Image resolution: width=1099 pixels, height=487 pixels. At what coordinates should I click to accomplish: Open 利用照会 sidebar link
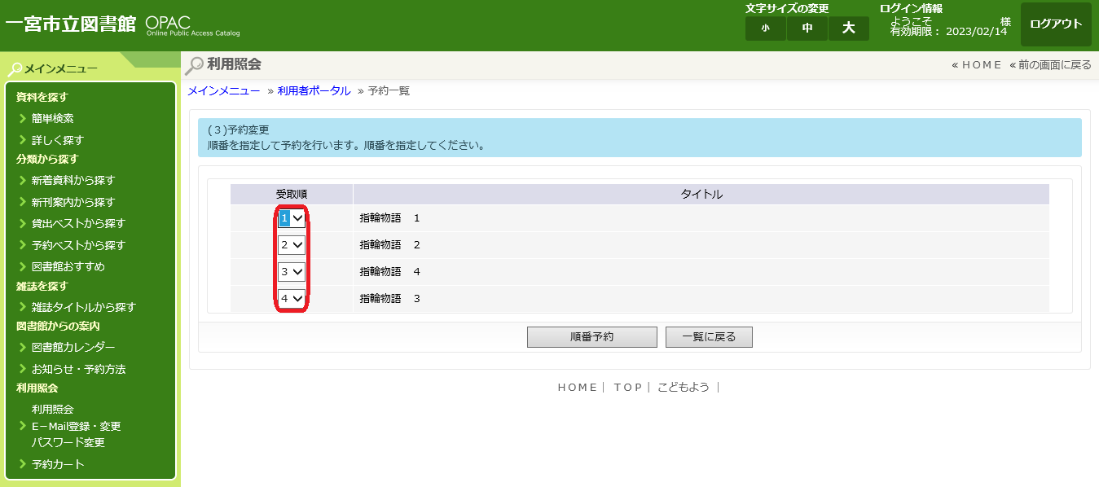(53, 410)
